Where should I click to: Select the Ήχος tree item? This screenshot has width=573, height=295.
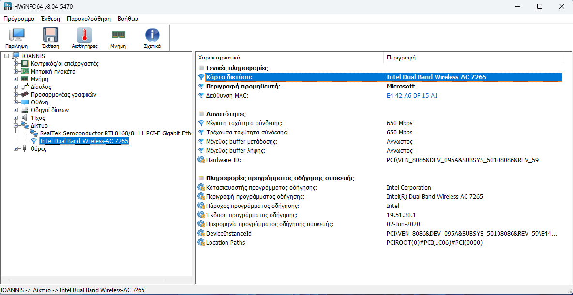pyautogui.click(x=38, y=118)
